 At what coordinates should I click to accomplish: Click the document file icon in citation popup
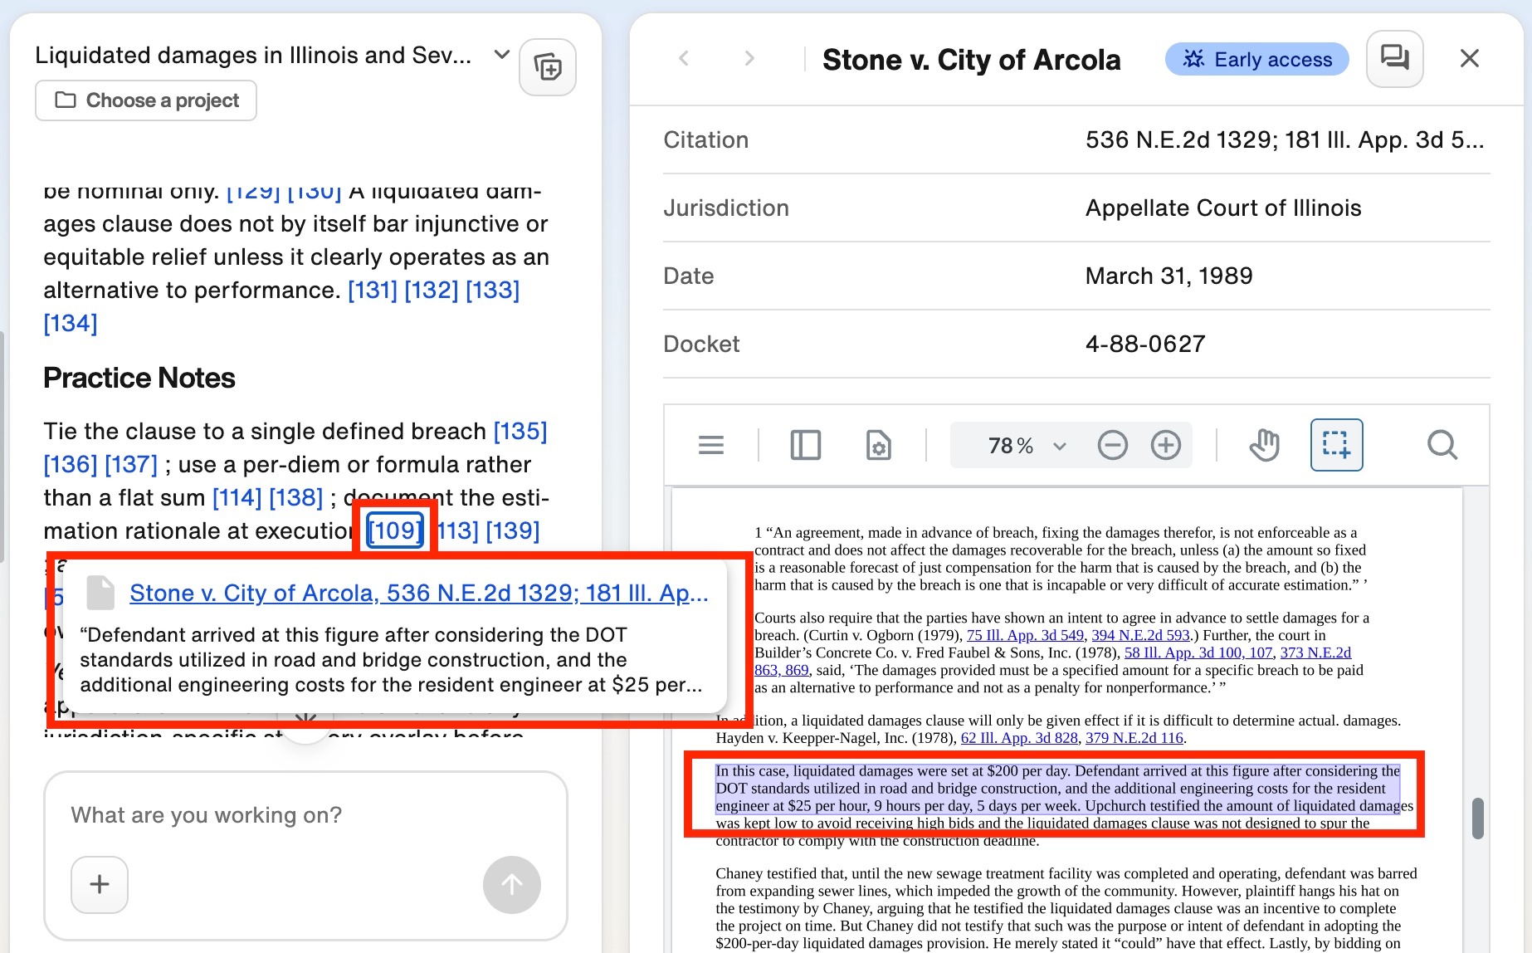(x=101, y=593)
